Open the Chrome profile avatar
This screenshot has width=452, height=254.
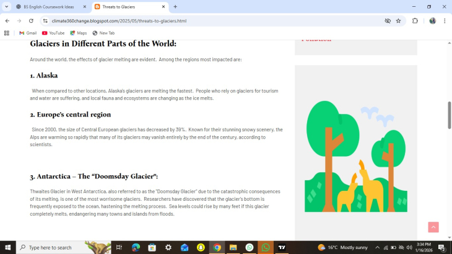coord(432,20)
